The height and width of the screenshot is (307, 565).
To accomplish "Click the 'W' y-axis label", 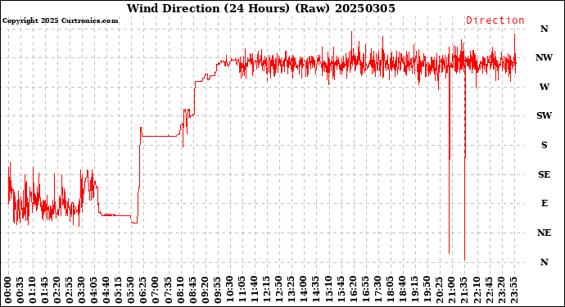I will click(x=544, y=87).
